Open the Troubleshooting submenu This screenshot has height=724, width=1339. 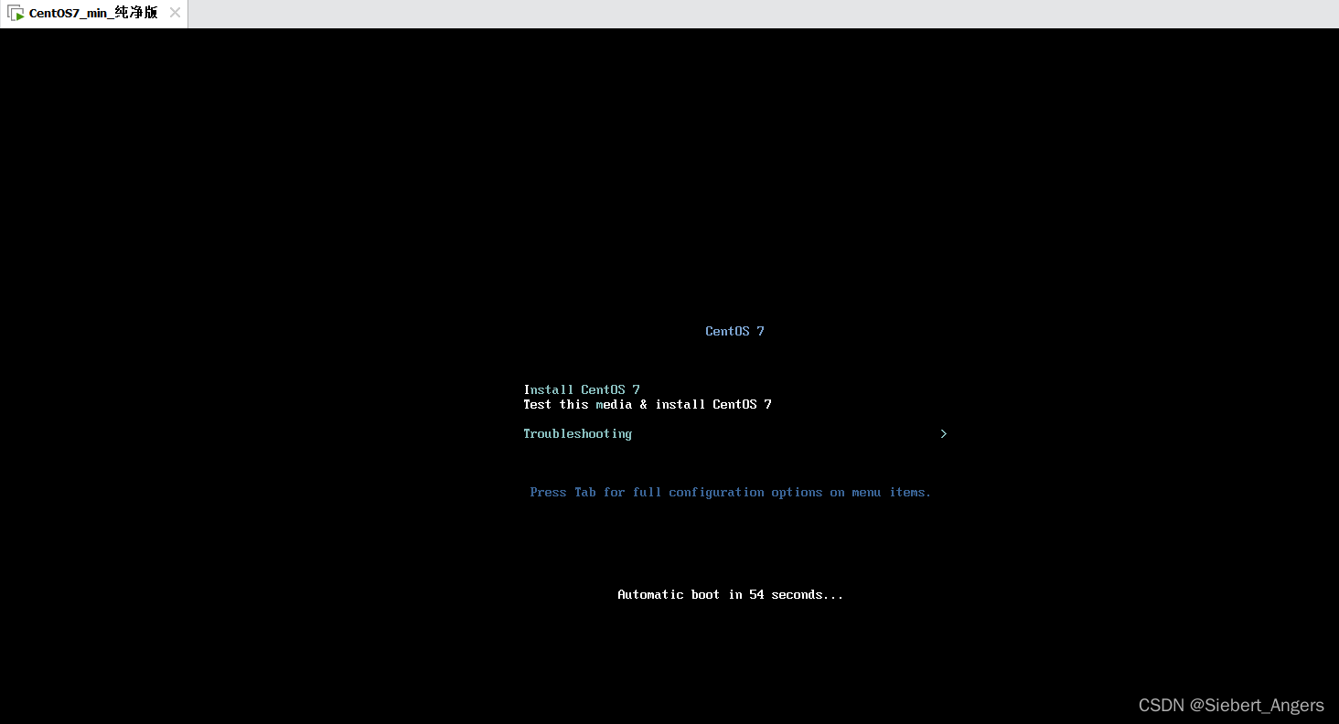(577, 434)
